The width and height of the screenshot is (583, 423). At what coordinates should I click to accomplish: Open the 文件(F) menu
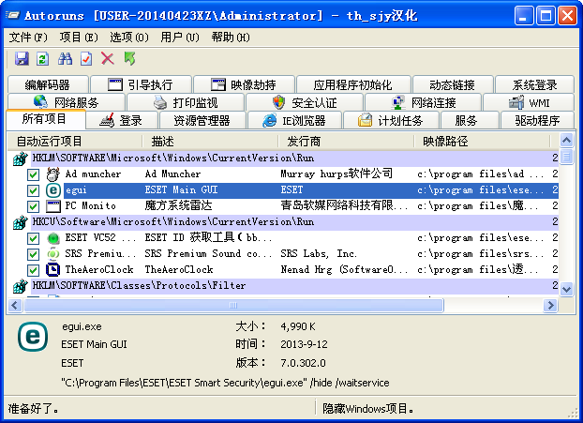28,38
